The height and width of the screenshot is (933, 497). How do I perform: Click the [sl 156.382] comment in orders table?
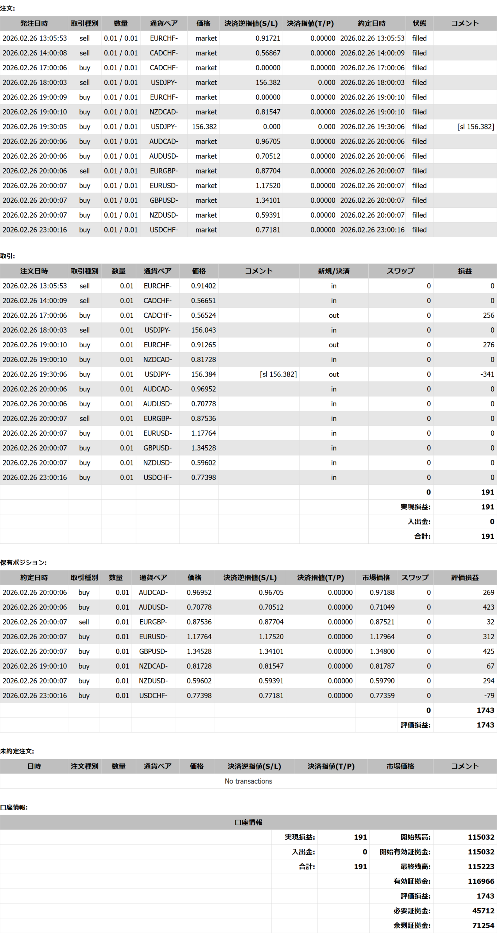click(475, 126)
